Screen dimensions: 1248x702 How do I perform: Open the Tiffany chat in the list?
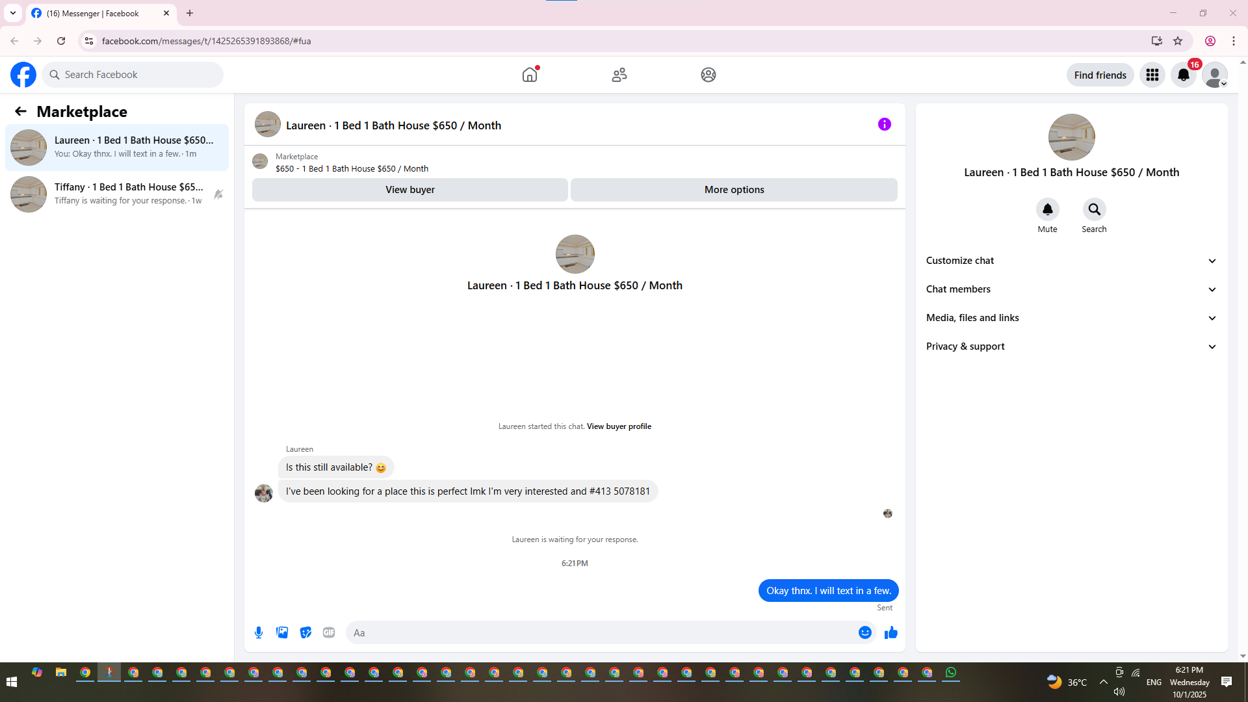117,194
